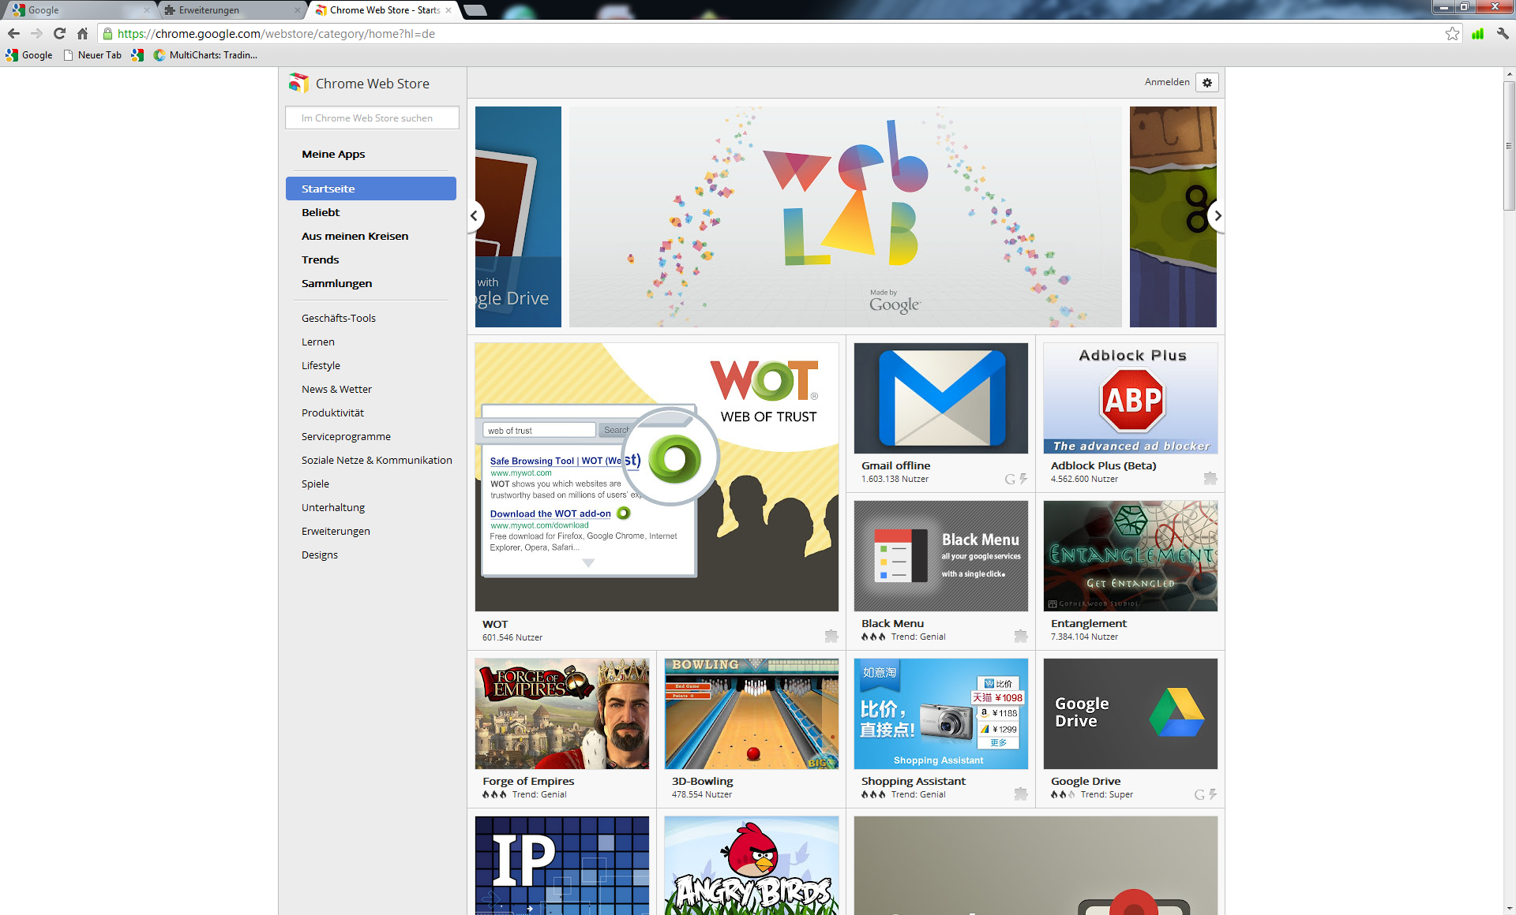Viewport: 1516px width, 915px height.
Task: Open a new browser tab
Action: 475,10
